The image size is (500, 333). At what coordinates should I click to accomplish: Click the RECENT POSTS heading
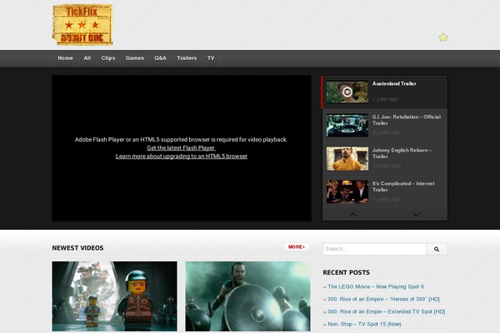(x=347, y=272)
